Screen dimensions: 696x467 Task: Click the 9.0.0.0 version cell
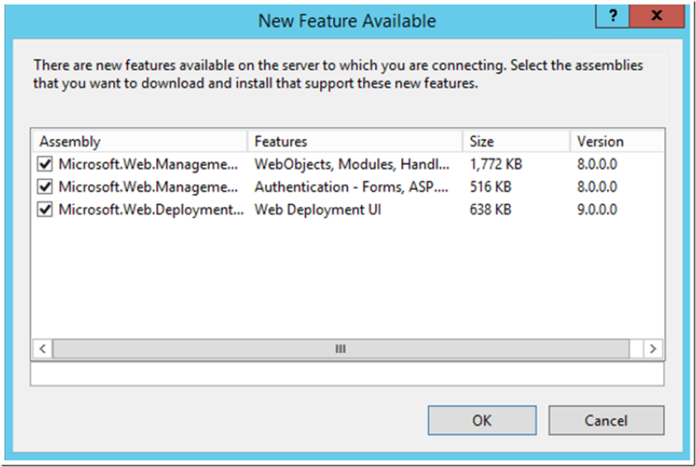(x=597, y=210)
